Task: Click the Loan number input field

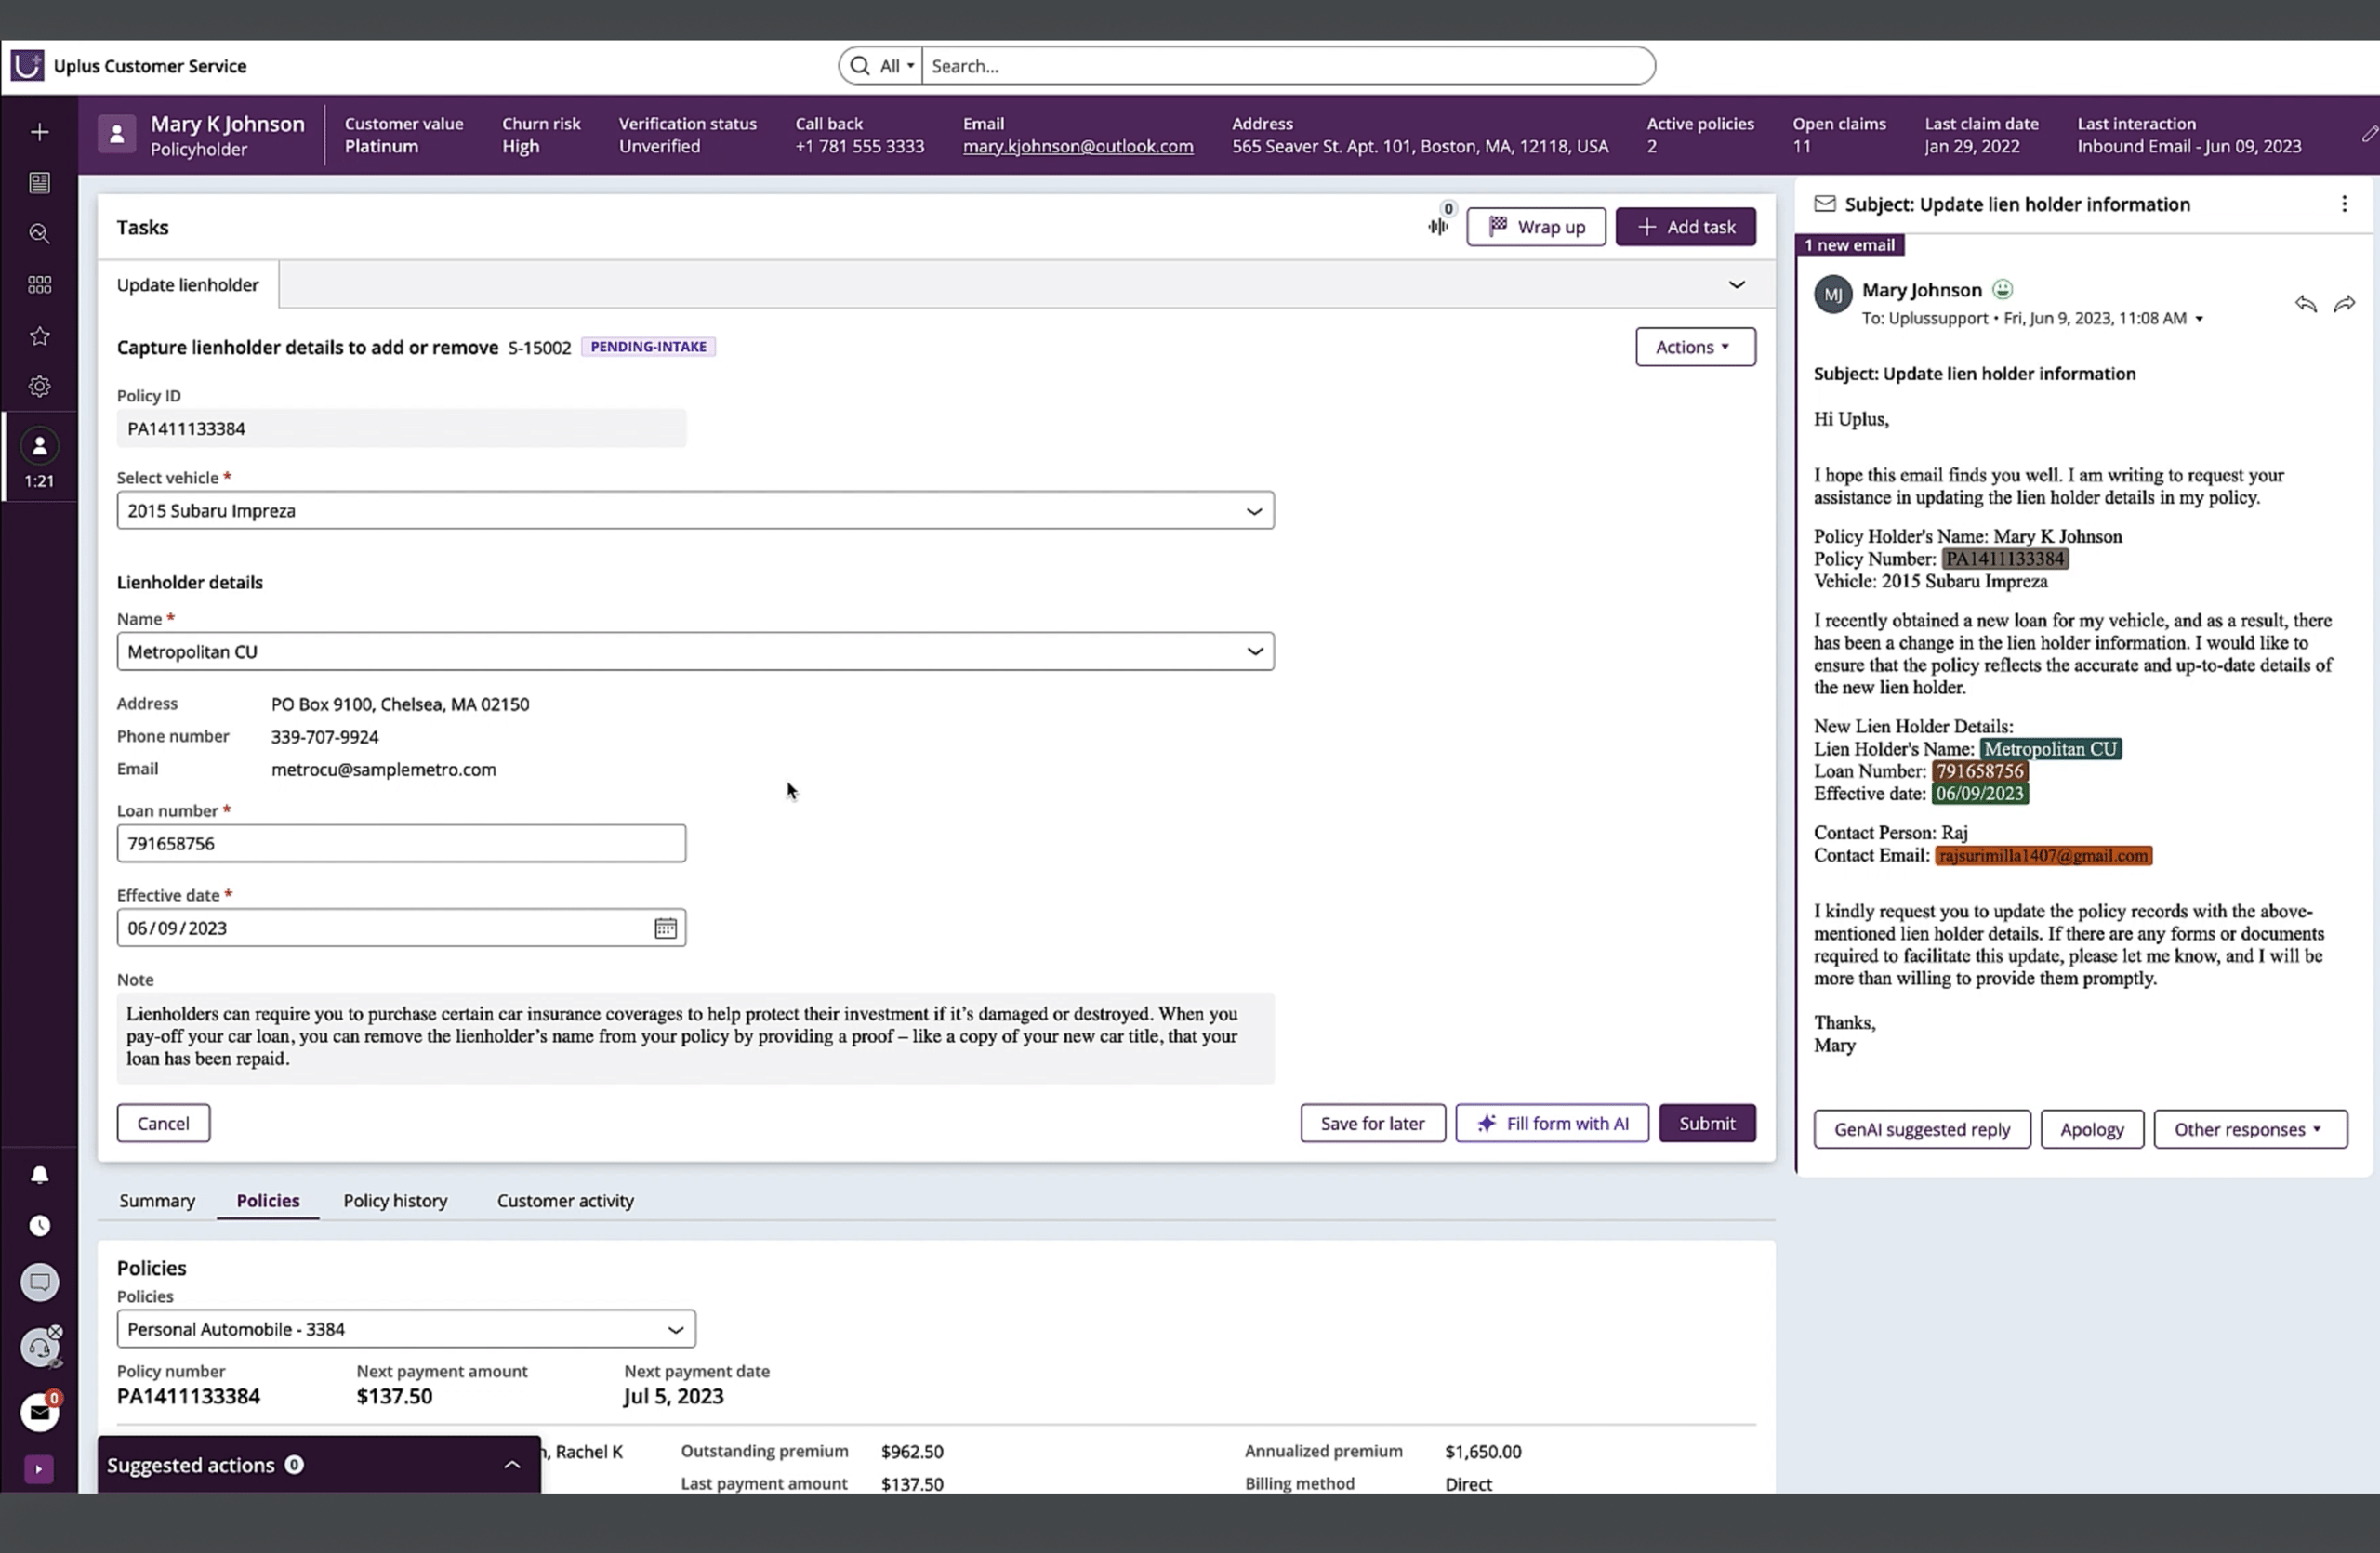Action: coord(401,844)
